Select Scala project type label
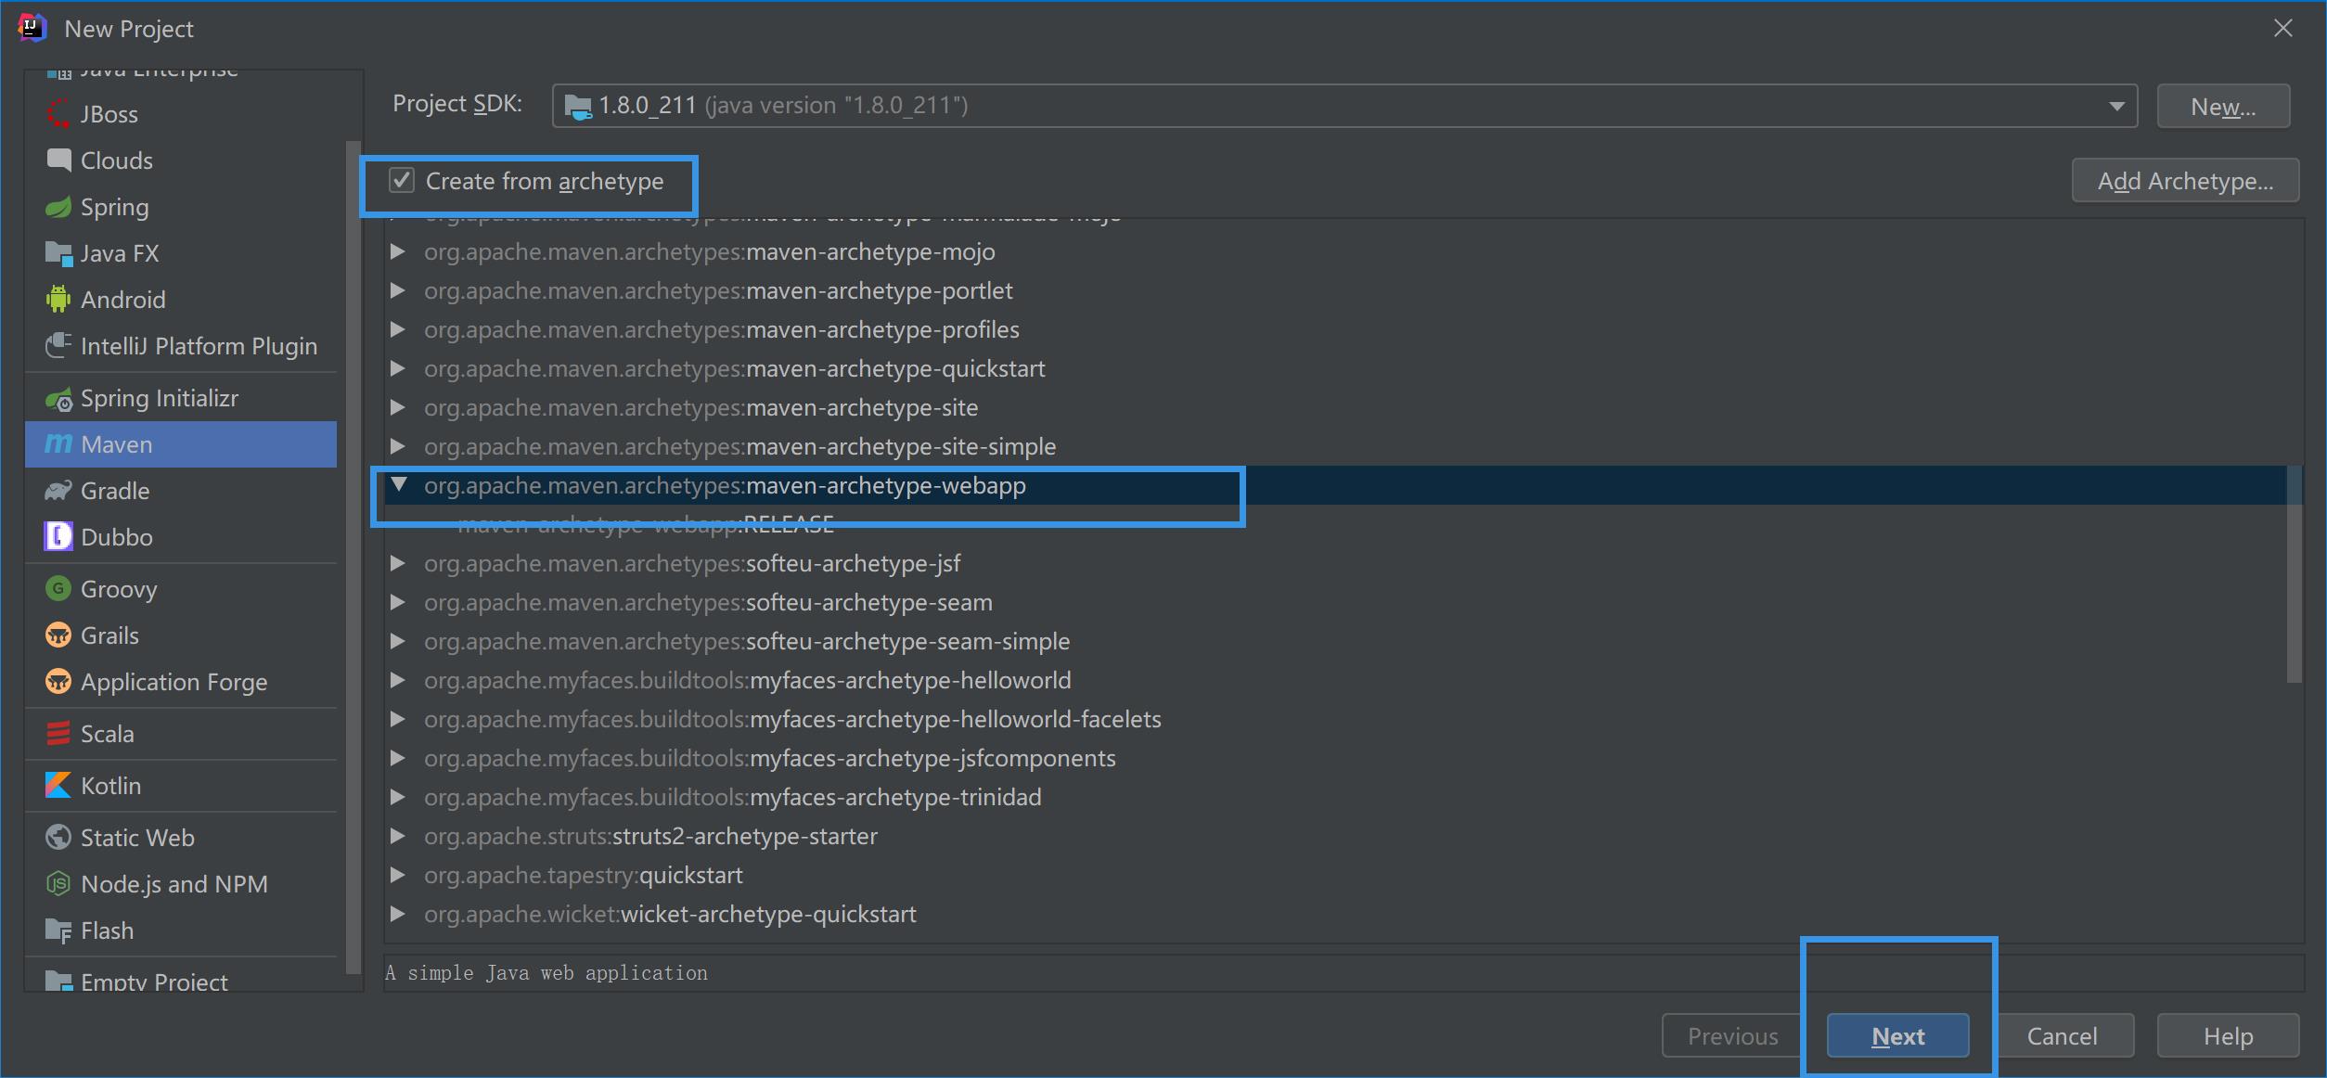Viewport: 2327px width, 1078px height. click(x=108, y=734)
